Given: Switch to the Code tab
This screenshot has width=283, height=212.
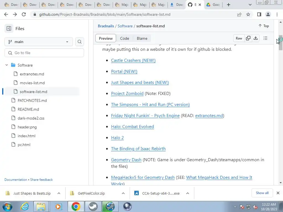Looking at the screenshot, I should [x=125, y=38].
